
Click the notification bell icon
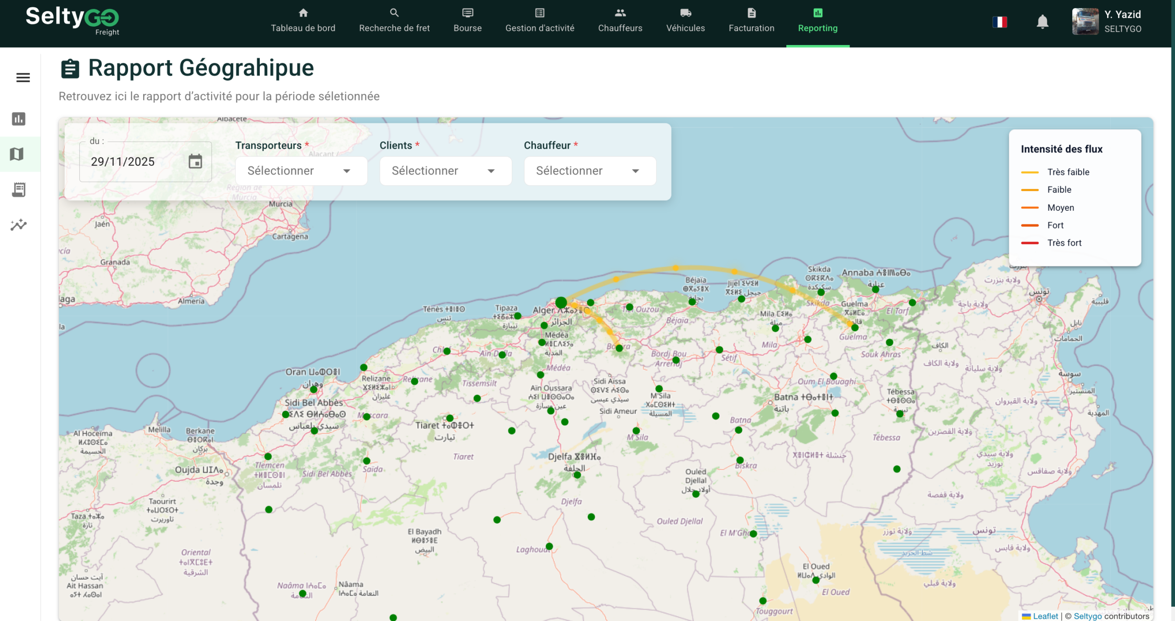[x=1042, y=22]
